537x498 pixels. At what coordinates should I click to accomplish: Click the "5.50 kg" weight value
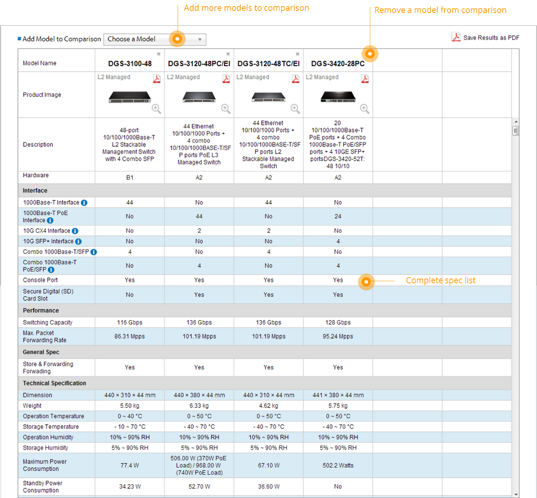pos(130,406)
